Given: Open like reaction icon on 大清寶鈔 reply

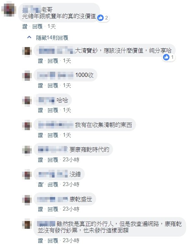Looking at the screenshot, I should (x=166, y=57).
